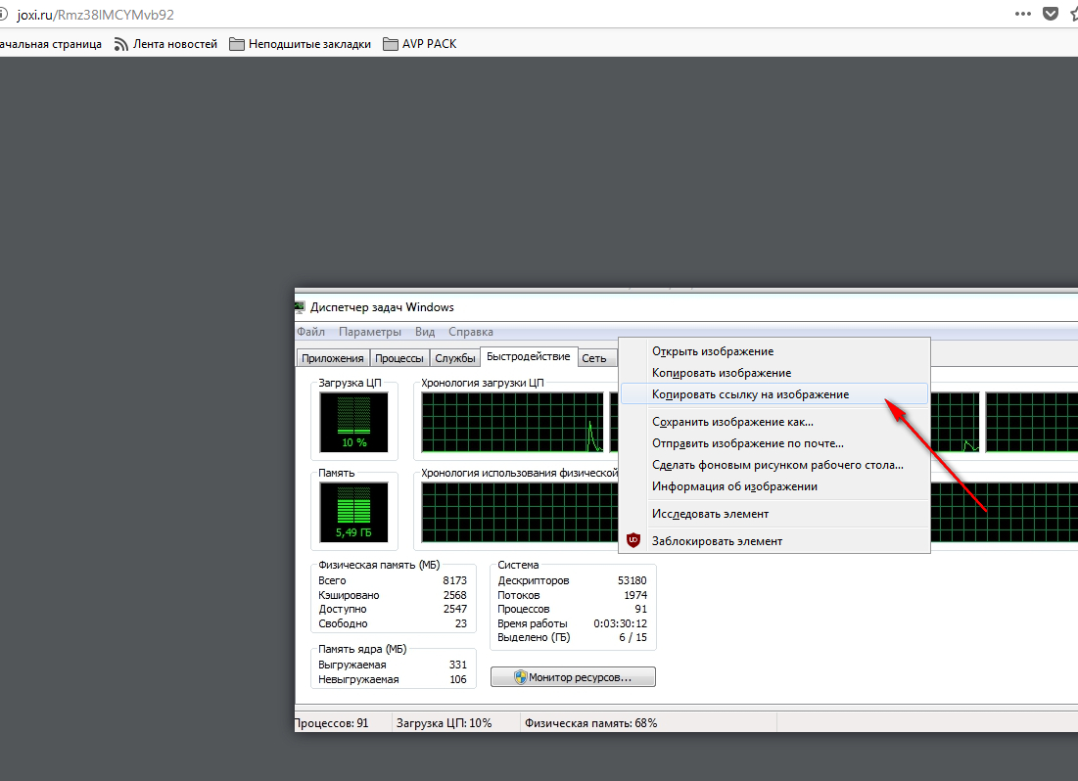
Task: Open the Справка menu in Task Manager
Action: coord(471,332)
